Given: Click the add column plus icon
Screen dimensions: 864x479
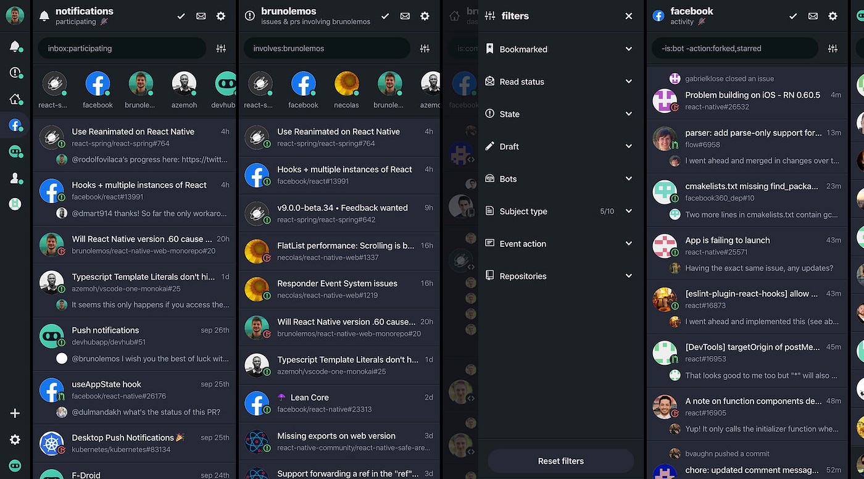Looking at the screenshot, I should [15, 414].
